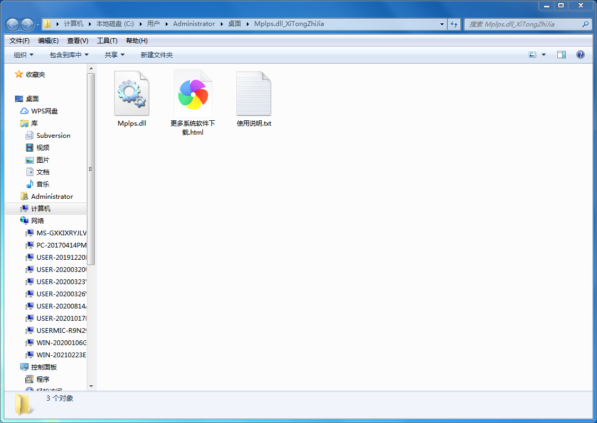The width and height of the screenshot is (597, 423).
Task: Click the 新建文件夹 button
Action: pyautogui.click(x=156, y=55)
